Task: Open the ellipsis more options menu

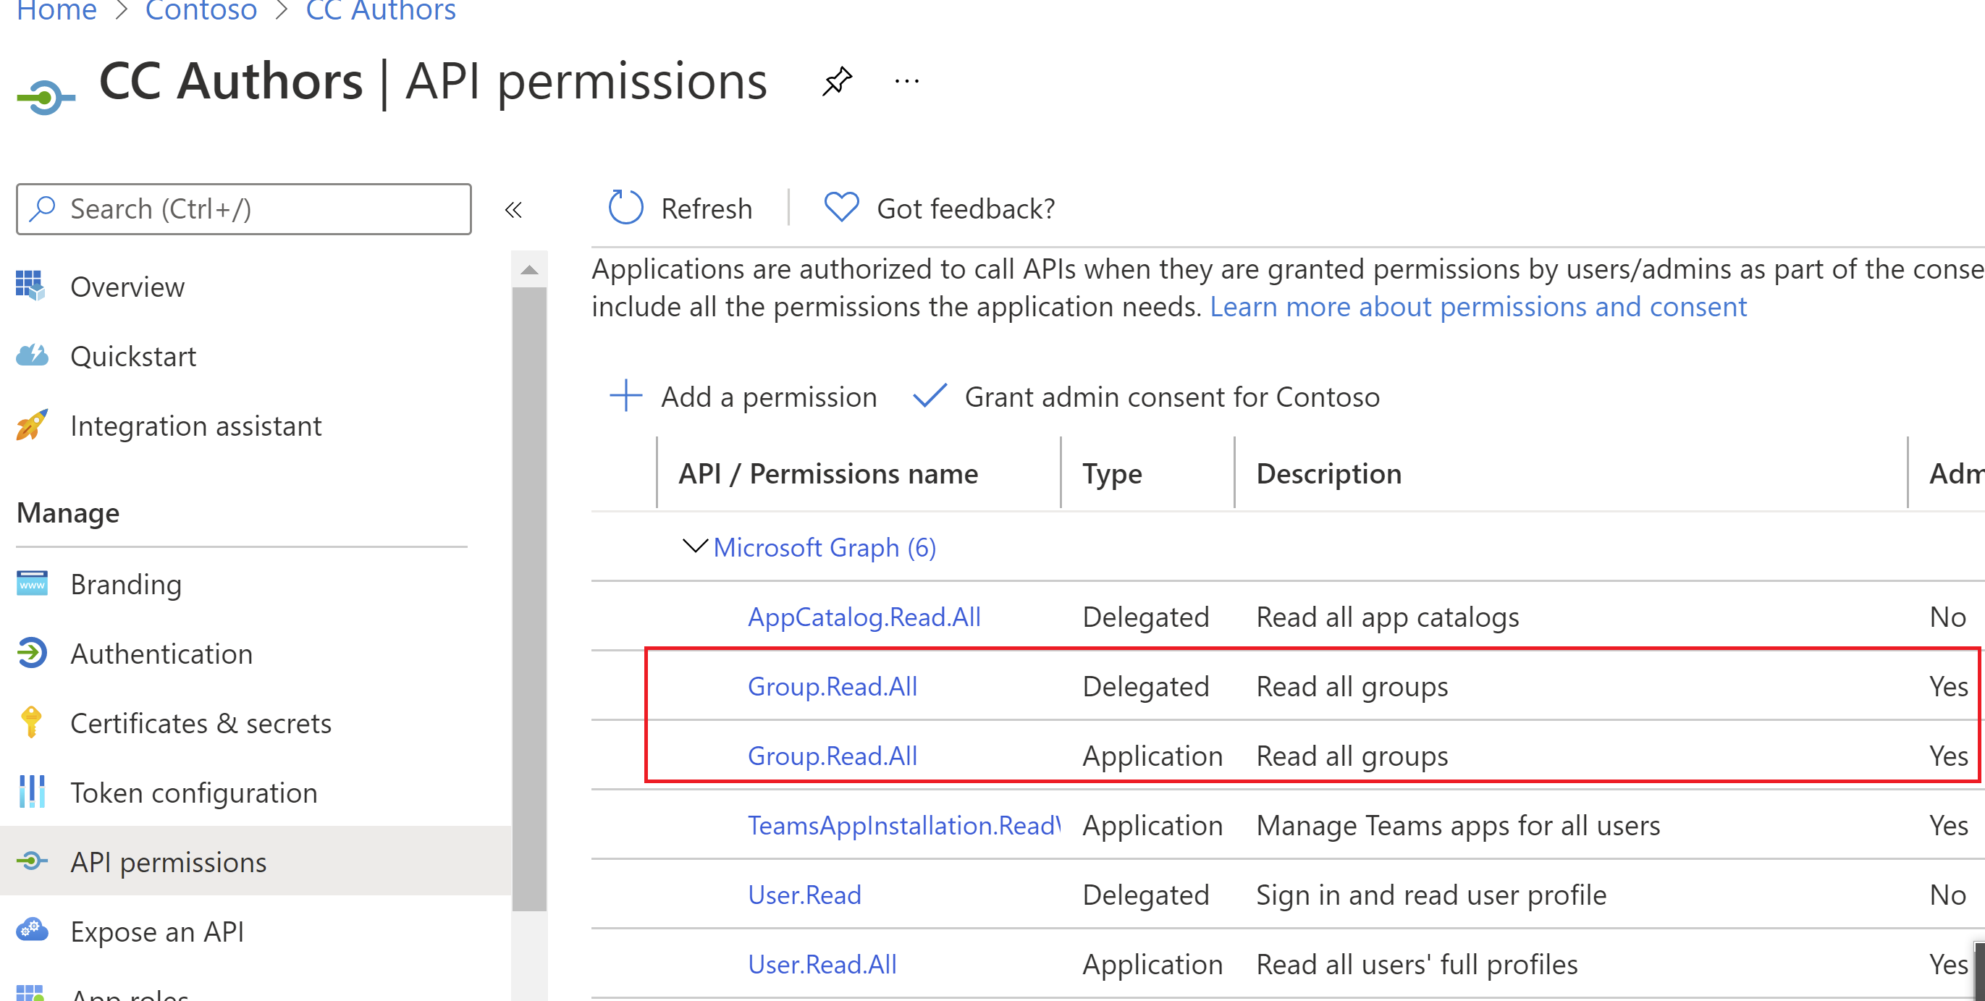Action: coord(906,81)
